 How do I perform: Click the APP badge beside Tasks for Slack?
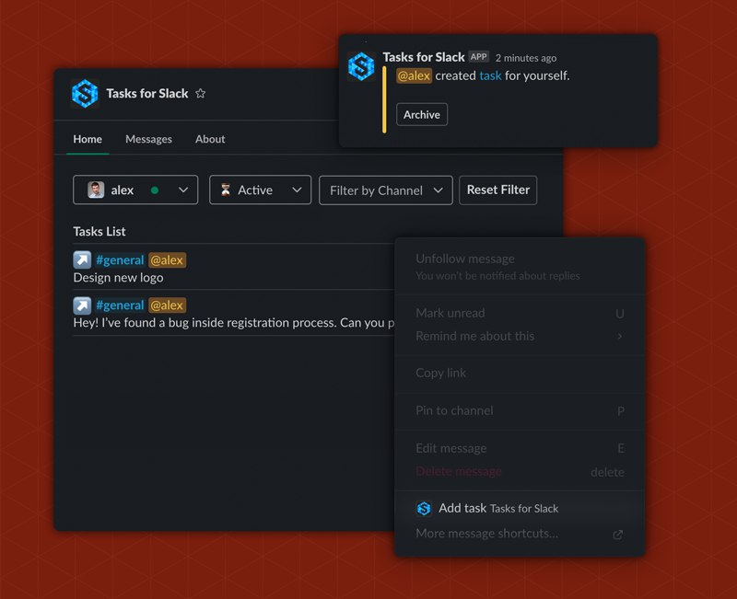478,57
